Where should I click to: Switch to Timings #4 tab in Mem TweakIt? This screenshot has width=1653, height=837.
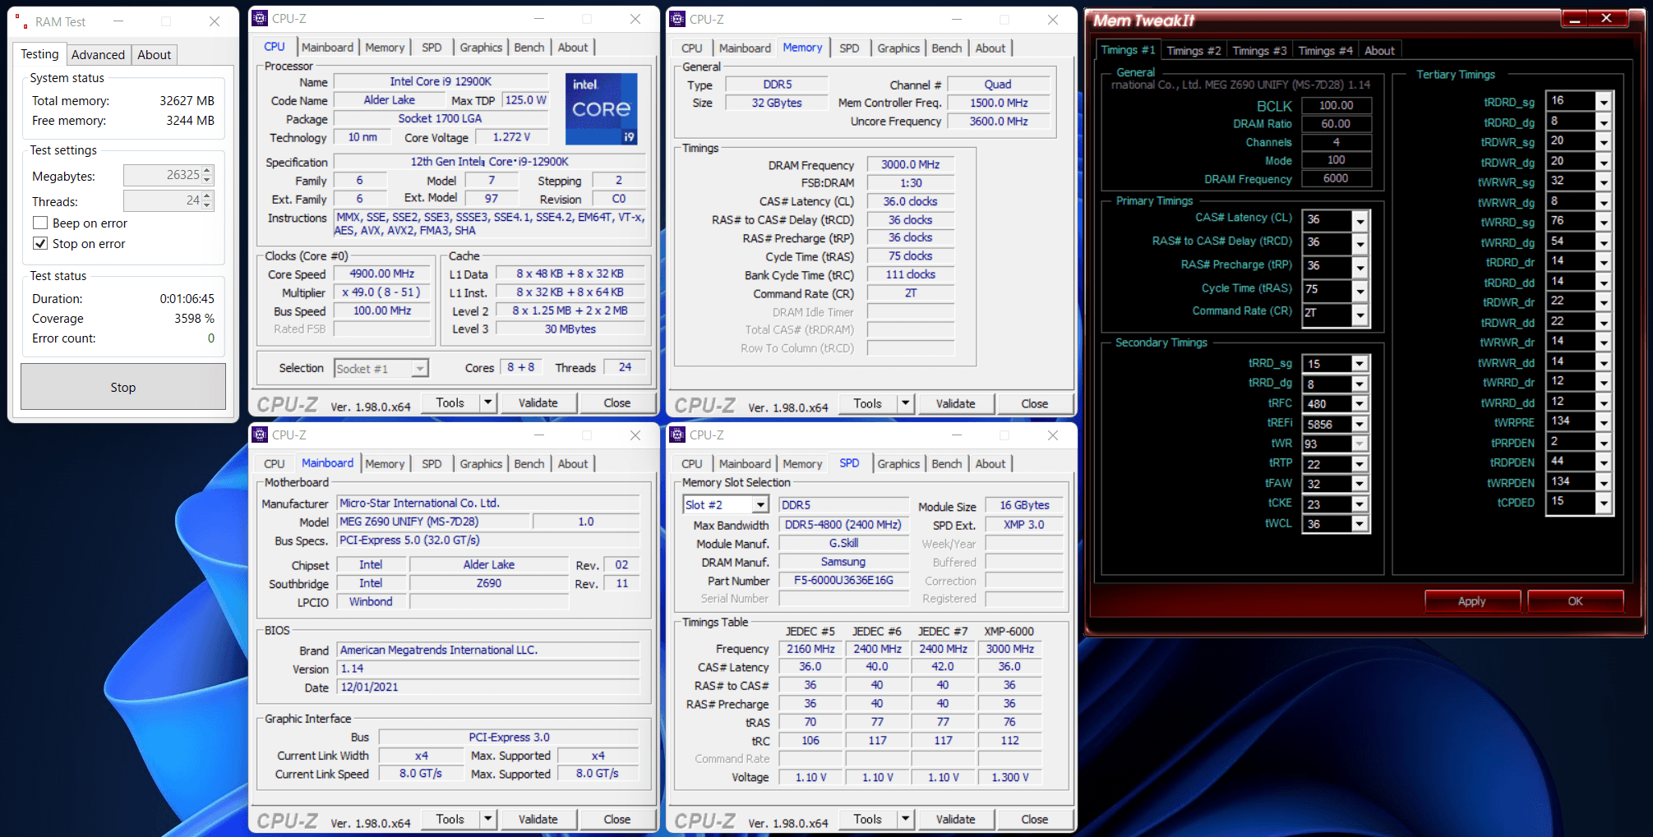tap(1325, 51)
